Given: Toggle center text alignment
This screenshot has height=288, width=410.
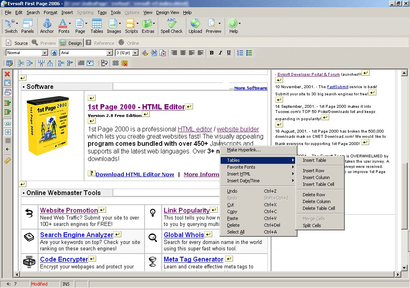Looking at the screenshot, I should (x=183, y=53).
